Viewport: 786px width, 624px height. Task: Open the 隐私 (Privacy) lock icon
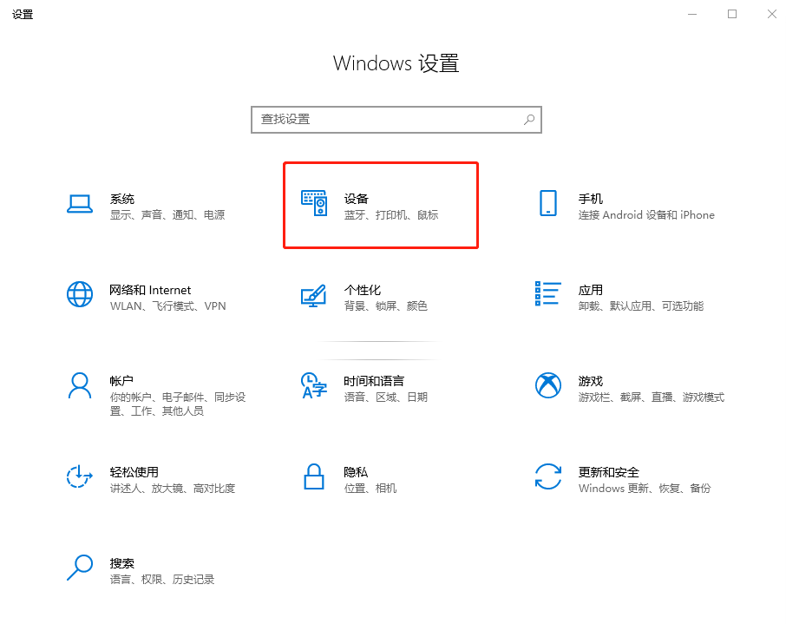(314, 478)
